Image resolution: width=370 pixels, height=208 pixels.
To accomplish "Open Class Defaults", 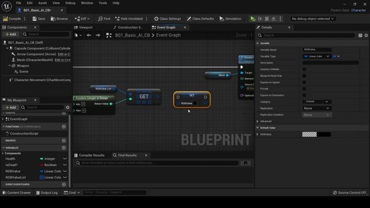I will coord(200,18).
